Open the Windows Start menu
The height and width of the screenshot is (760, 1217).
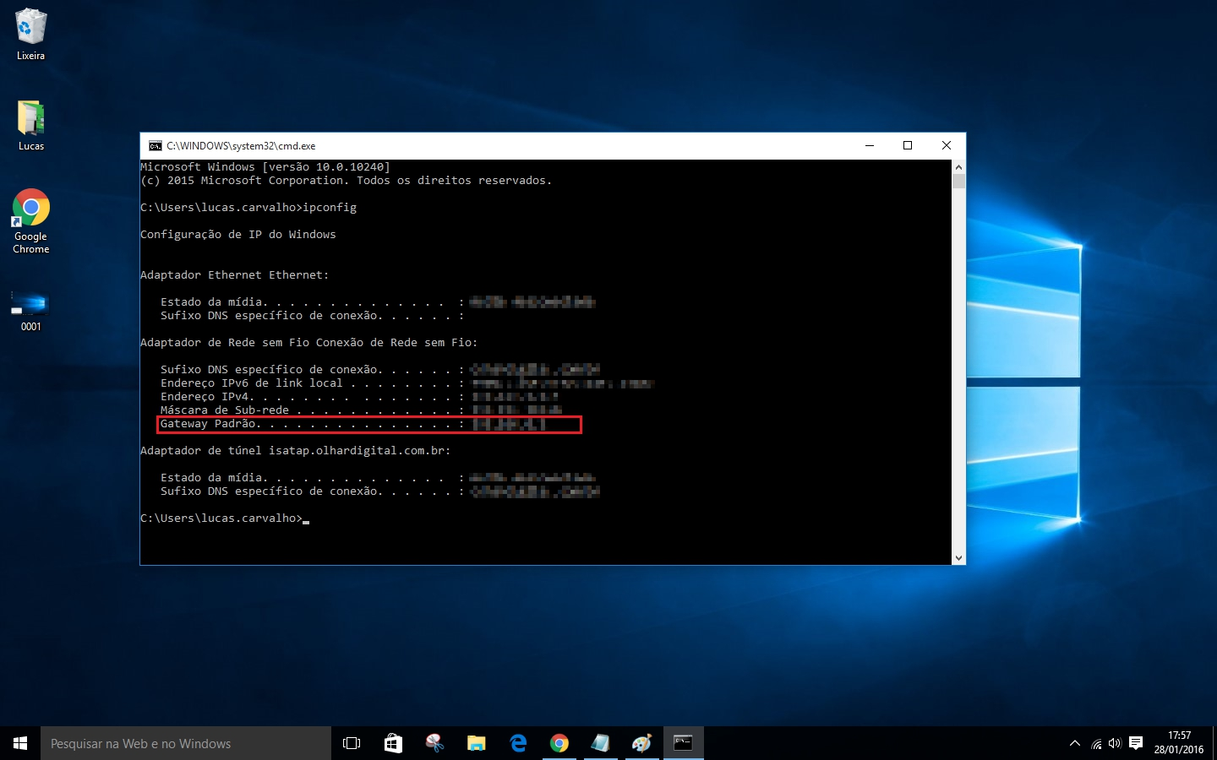[20, 743]
